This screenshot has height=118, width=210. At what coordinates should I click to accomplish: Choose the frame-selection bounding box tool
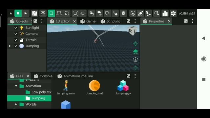pos(75,13)
